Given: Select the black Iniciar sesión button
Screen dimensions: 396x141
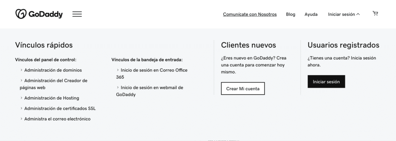Looking at the screenshot, I should click(x=326, y=81).
